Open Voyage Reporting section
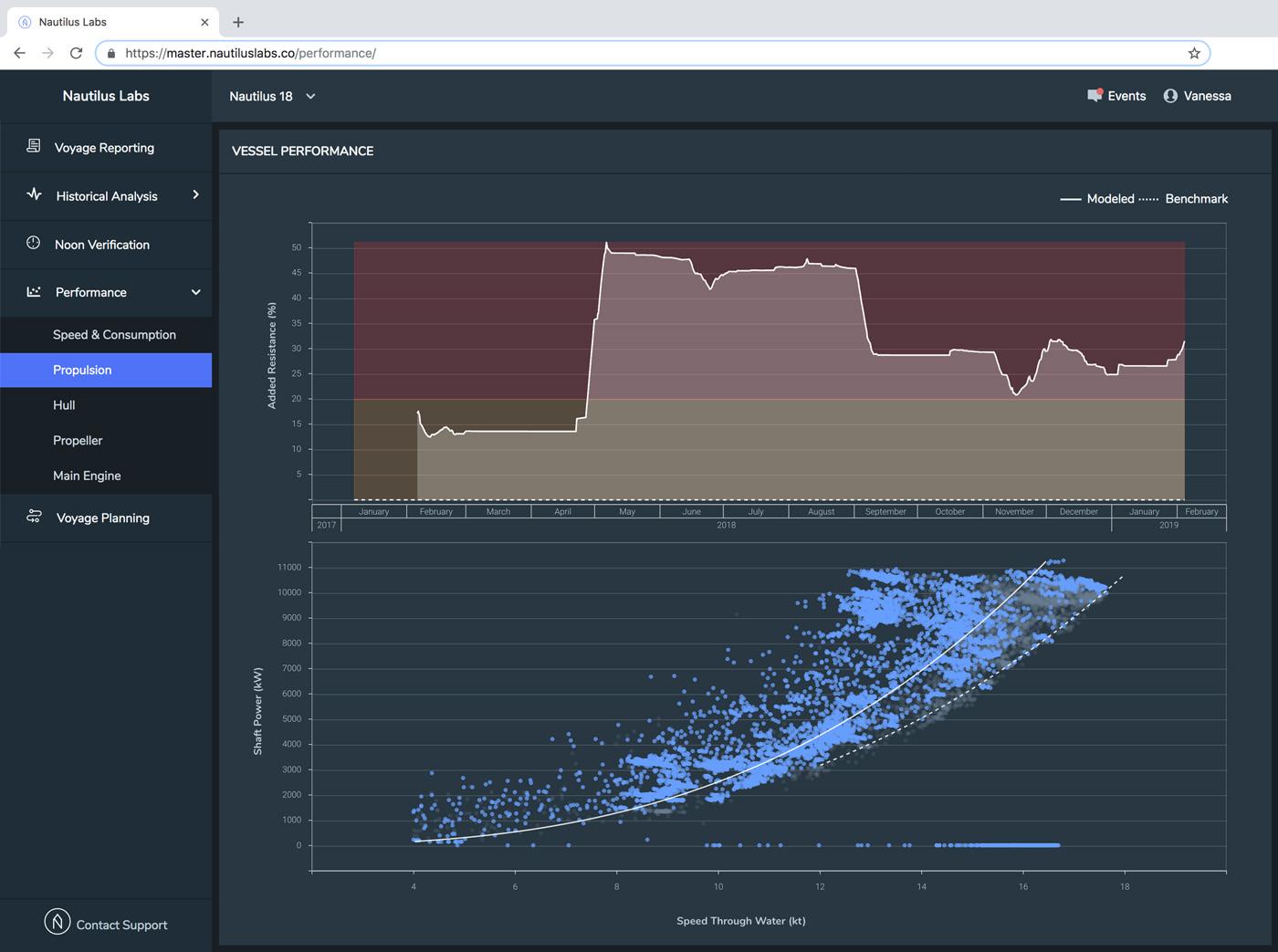The image size is (1278, 952). point(106,147)
